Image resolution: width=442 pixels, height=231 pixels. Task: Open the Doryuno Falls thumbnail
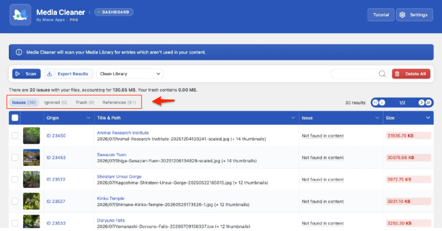click(31, 222)
